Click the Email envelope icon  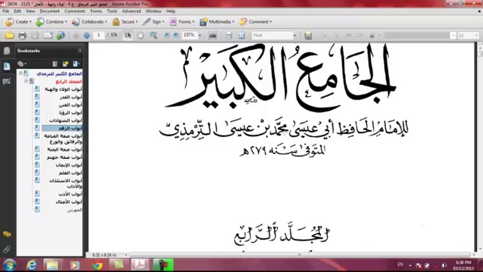[48, 35]
